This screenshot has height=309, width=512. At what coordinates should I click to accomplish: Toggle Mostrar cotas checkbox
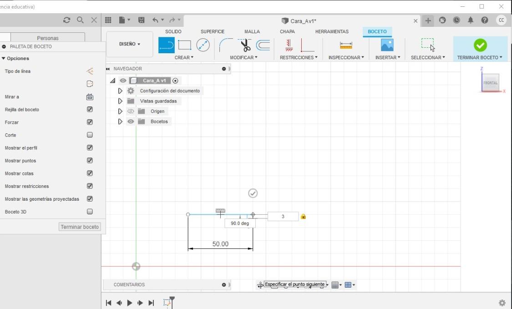click(90, 173)
